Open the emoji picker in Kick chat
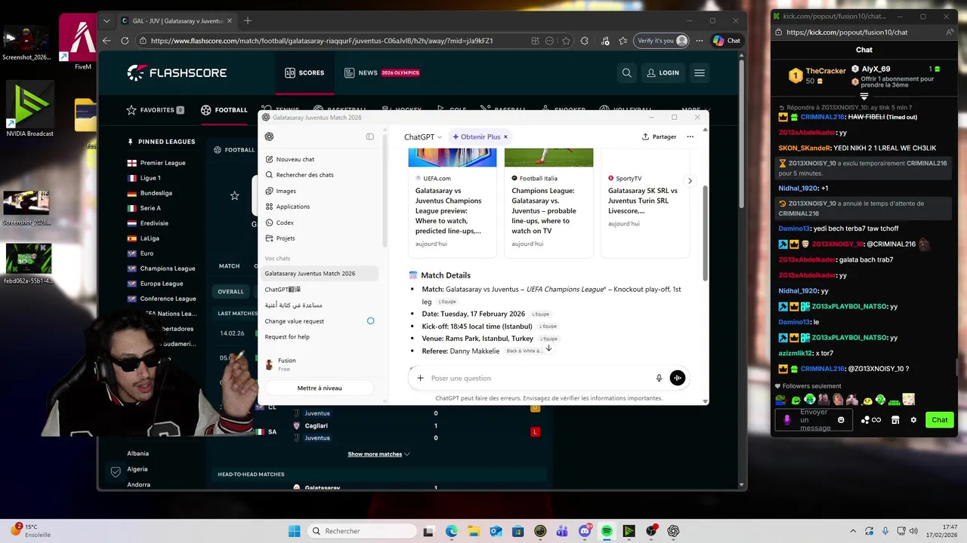 (x=841, y=420)
